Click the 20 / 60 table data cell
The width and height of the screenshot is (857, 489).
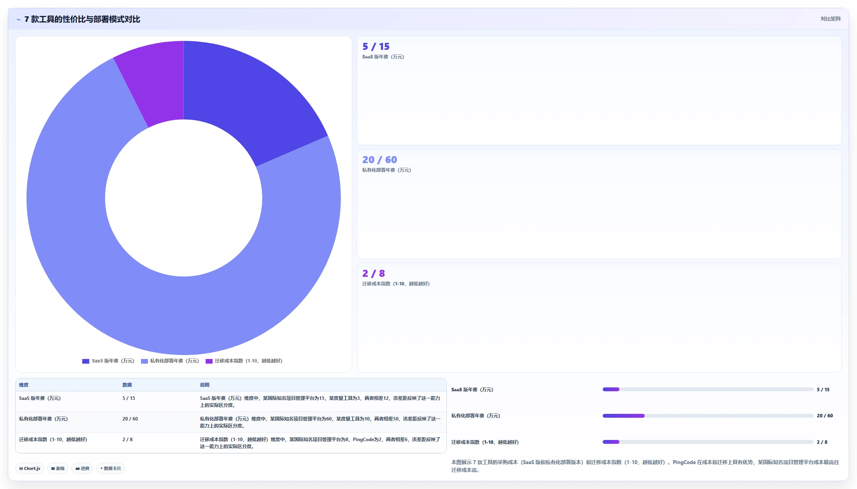click(x=130, y=419)
